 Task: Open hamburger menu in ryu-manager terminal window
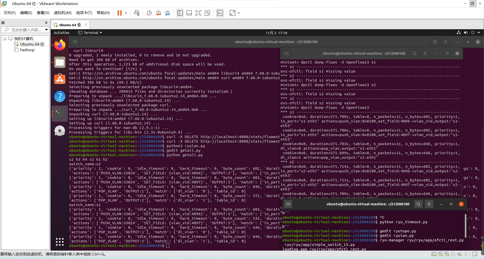coord(429,204)
